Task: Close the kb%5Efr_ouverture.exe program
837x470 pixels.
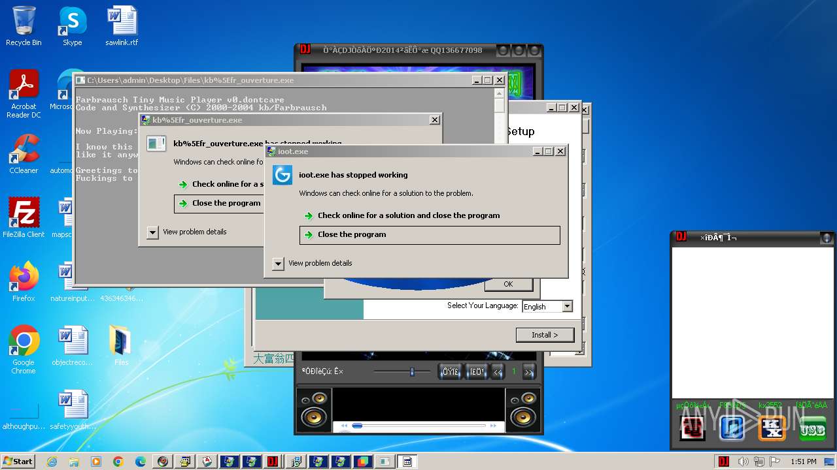Action: tap(218, 204)
